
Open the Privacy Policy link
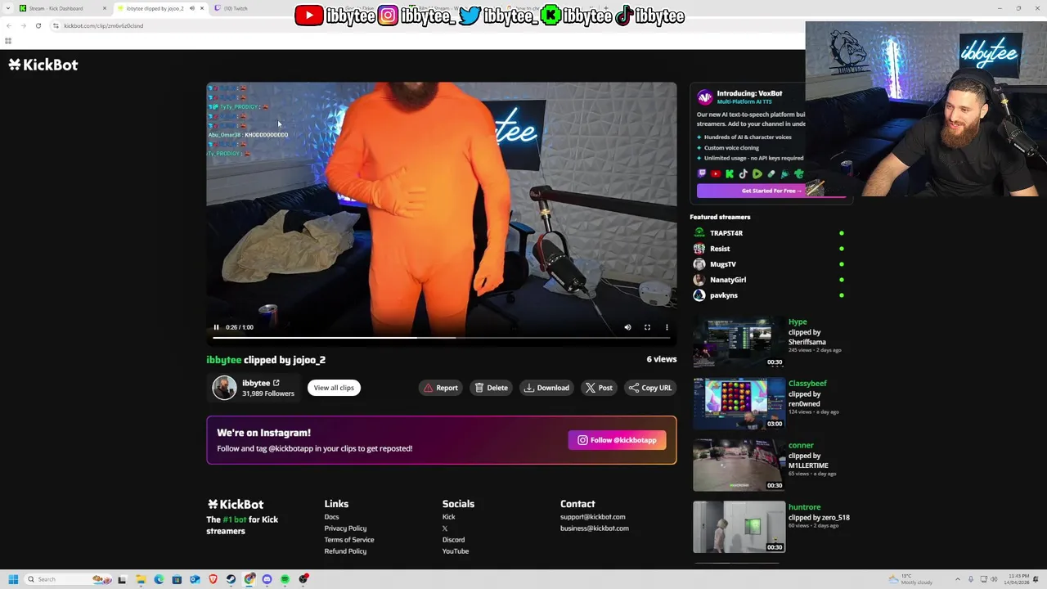tap(345, 528)
